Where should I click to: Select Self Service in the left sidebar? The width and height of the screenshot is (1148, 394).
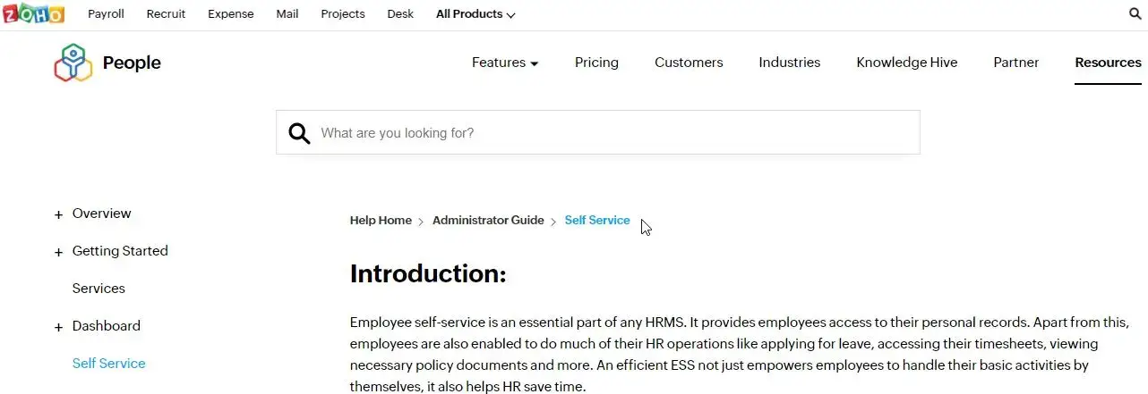[108, 364]
